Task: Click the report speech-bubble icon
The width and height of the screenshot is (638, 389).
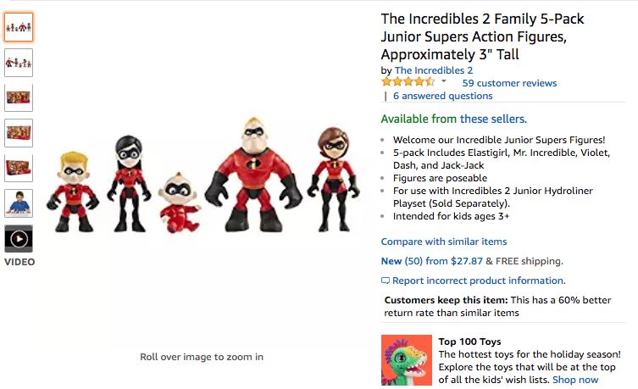Action: [x=386, y=281]
